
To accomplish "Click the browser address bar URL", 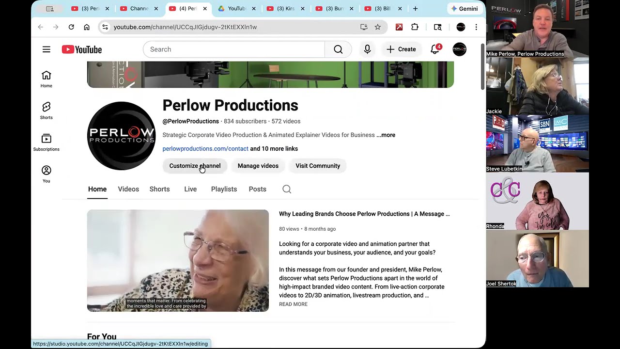I will 186,27.
